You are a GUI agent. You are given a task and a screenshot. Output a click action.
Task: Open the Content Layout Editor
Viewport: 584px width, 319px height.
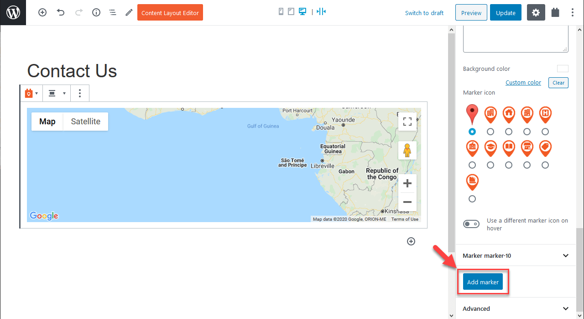pos(170,13)
